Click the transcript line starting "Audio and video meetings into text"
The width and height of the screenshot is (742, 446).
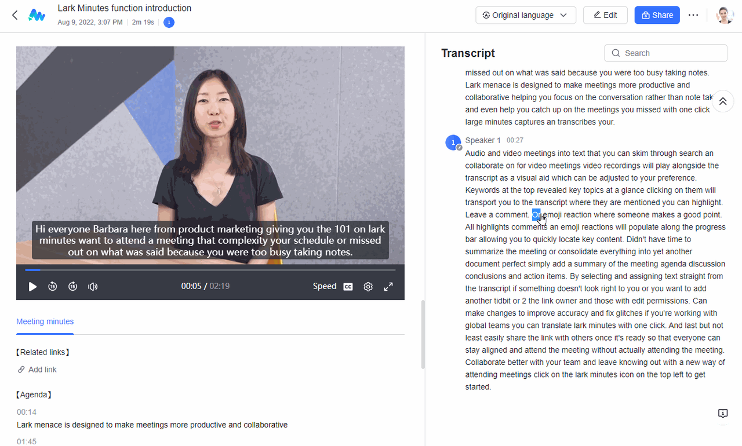(590, 153)
